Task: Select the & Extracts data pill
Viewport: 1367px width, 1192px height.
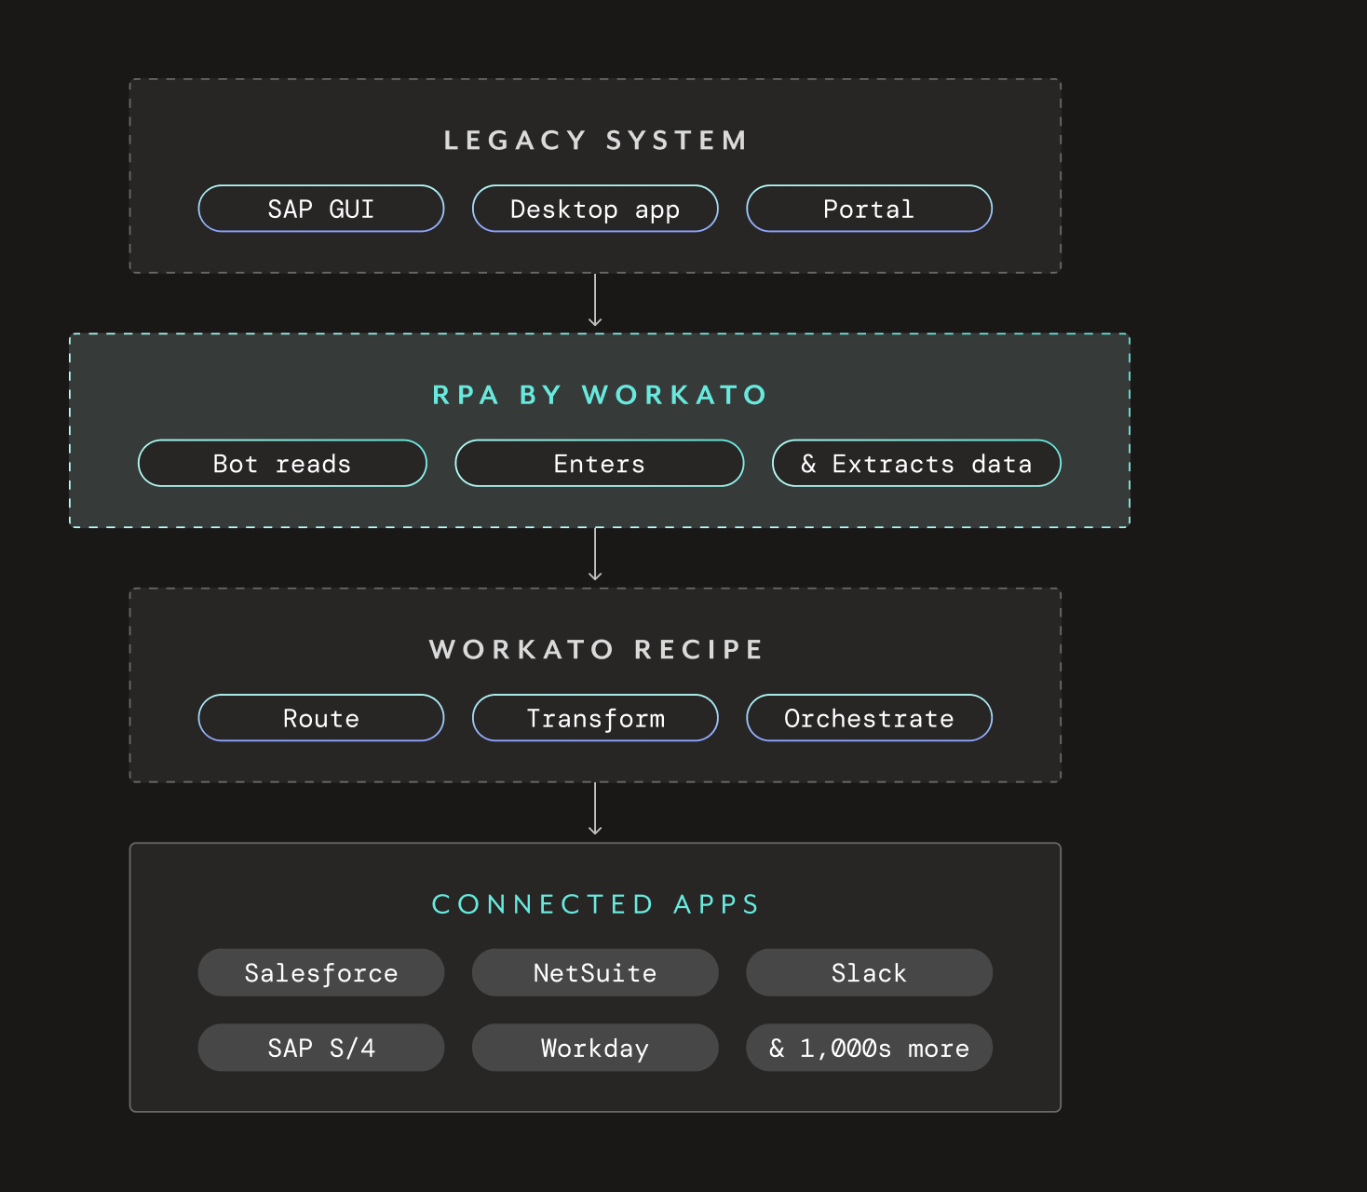Action: (x=916, y=463)
